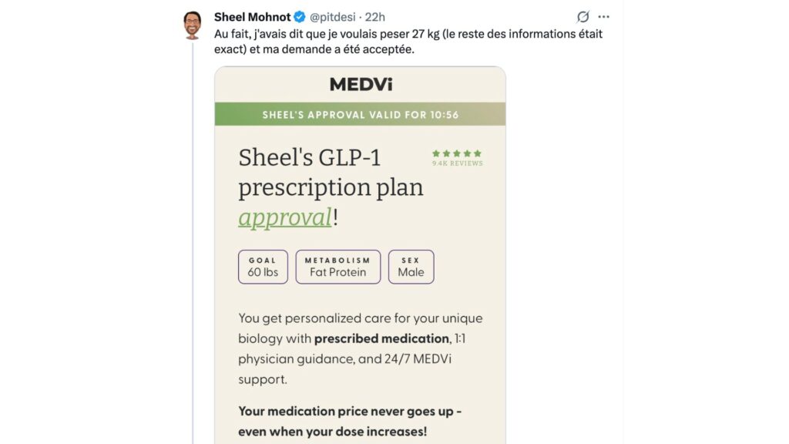
Task: Click the underlined green "approval" word
Action: 284,217
